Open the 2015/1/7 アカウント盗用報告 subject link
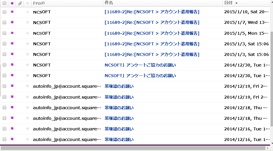 point(152,23)
